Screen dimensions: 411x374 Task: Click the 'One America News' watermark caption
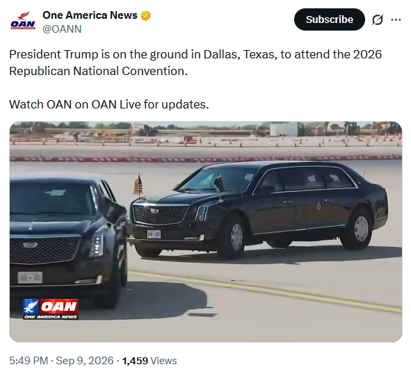(51, 316)
